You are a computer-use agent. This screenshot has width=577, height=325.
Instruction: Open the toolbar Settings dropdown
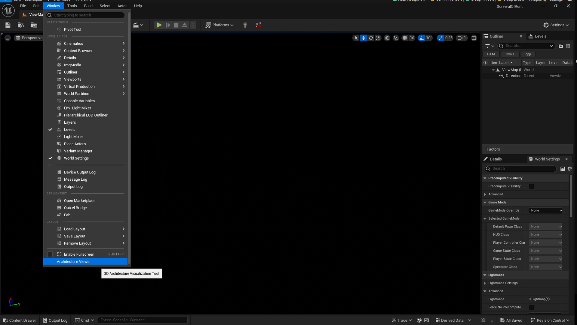click(x=556, y=25)
